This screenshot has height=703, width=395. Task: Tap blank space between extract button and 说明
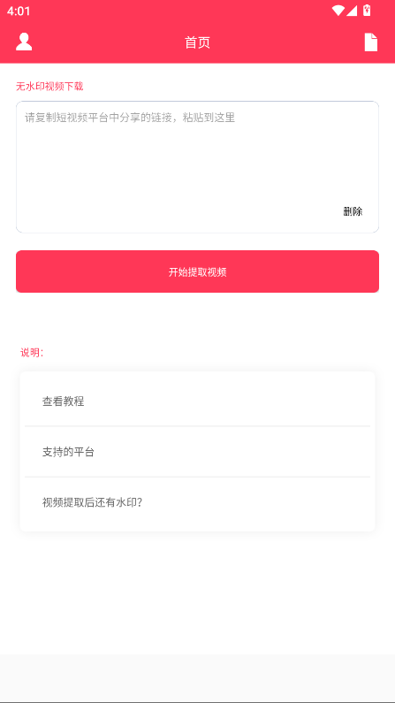coord(198,318)
